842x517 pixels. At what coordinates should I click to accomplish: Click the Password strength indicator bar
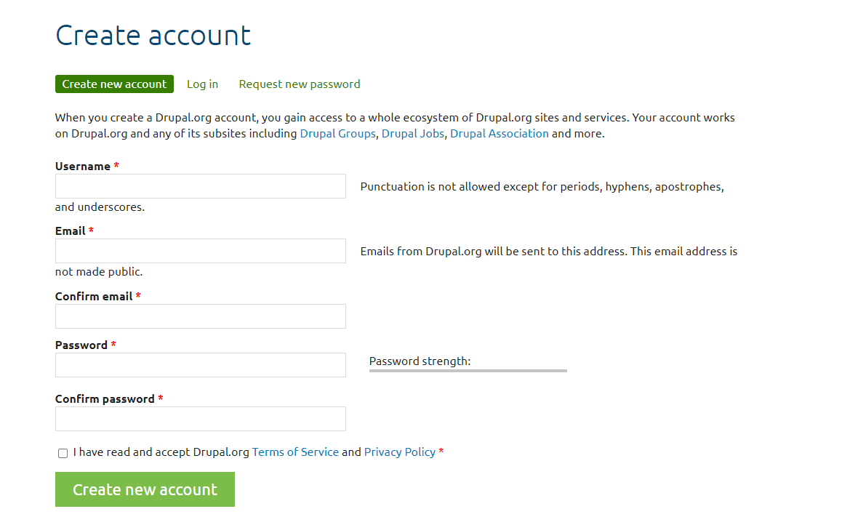coord(468,370)
